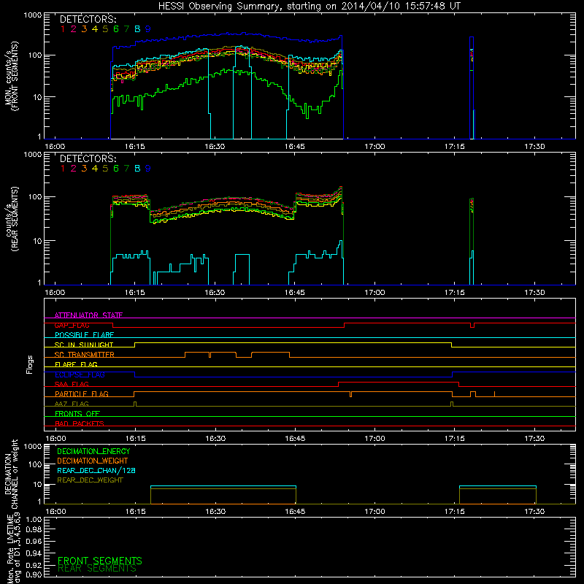
Task: Click 17:30 tick label on Flags plot
Action: (x=534, y=439)
